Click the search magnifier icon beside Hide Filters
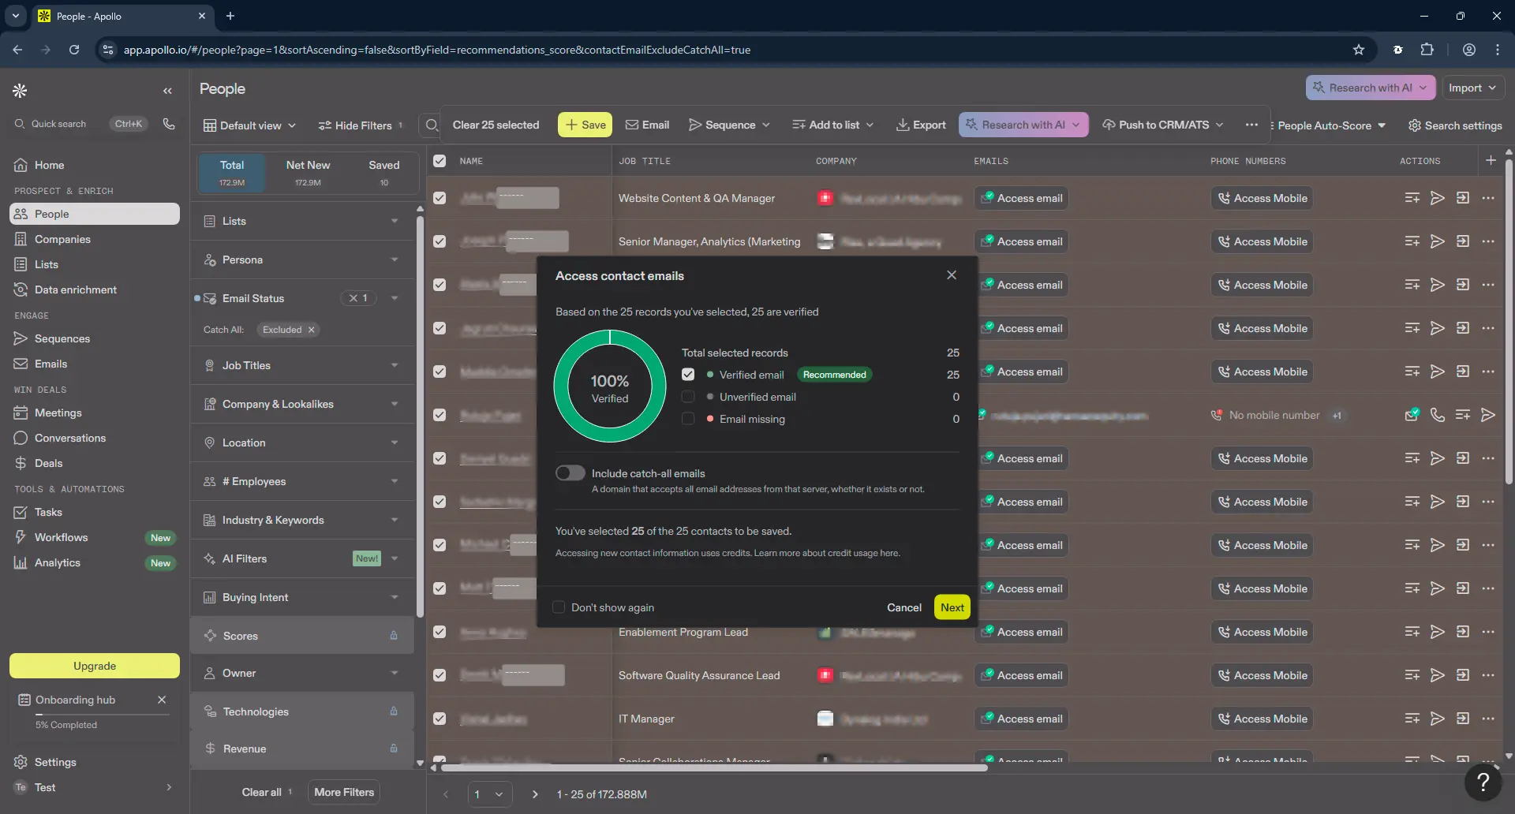 coord(432,125)
